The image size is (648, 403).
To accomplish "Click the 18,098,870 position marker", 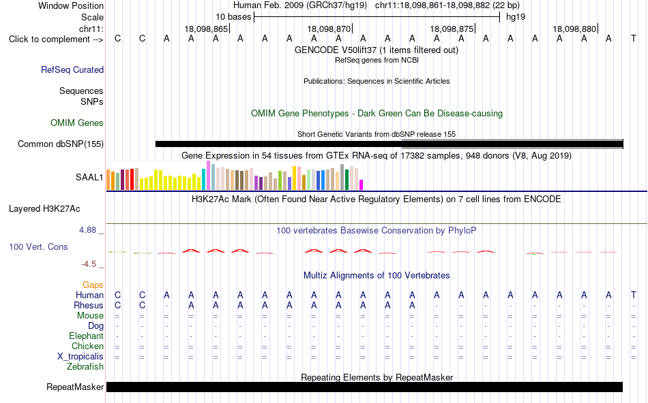I will pyautogui.click(x=329, y=29).
